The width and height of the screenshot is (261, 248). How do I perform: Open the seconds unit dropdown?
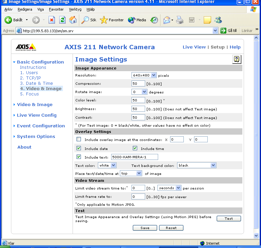169,188
